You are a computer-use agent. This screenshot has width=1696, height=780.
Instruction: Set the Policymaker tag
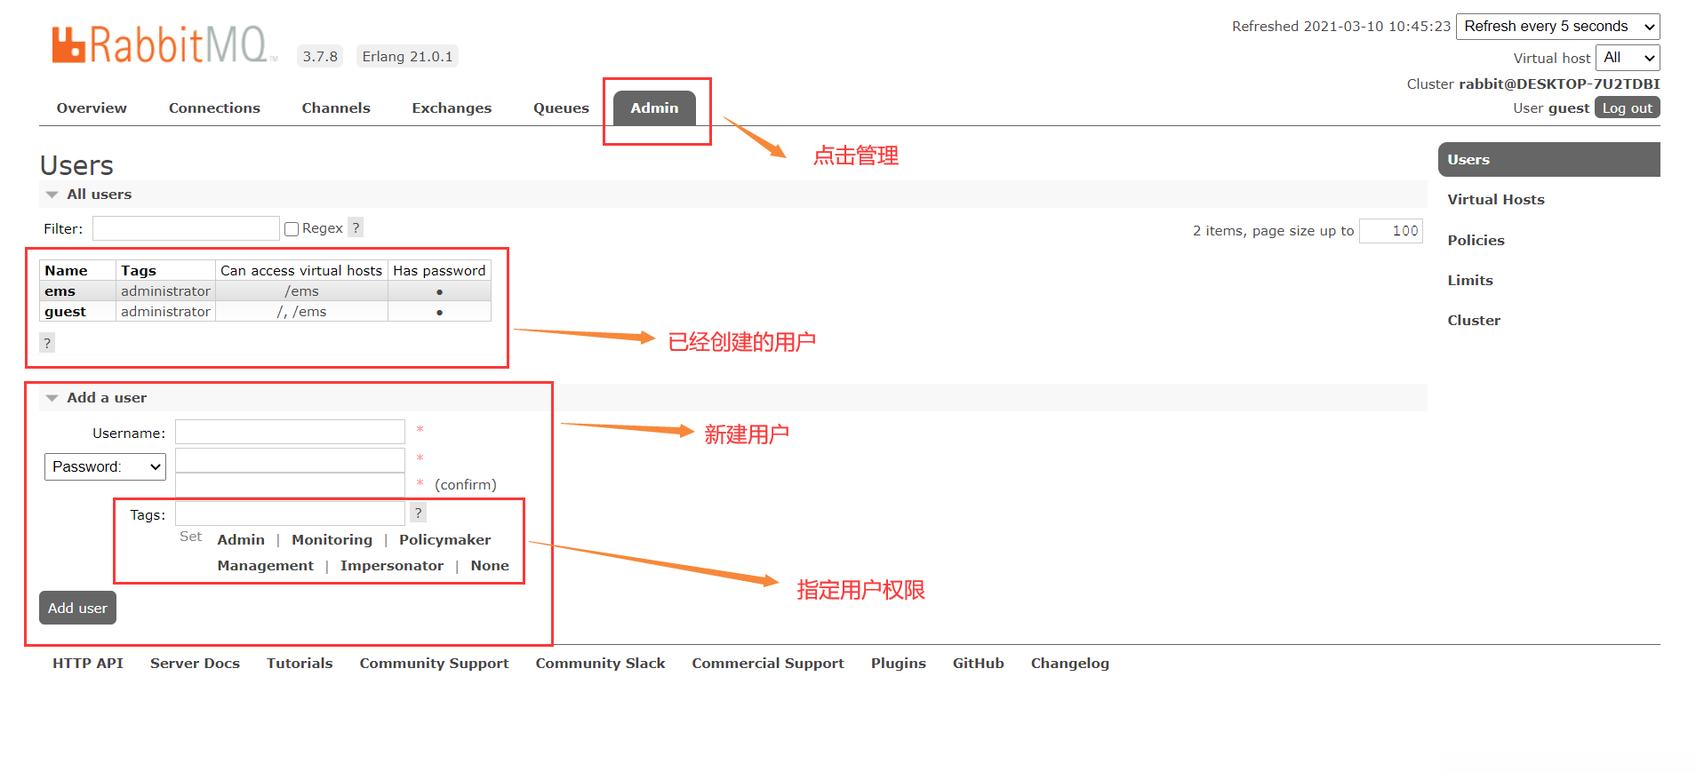point(444,540)
